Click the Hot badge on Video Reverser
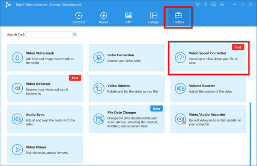Image resolution: width=257 pixels, height=166 pixels. [75, 78]
